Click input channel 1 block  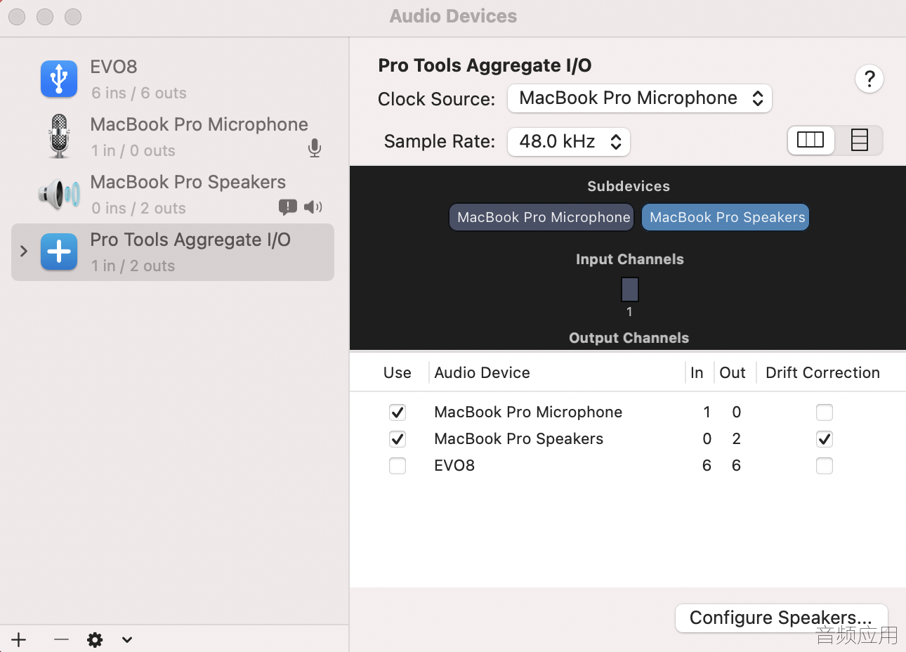tap(630, 289)
